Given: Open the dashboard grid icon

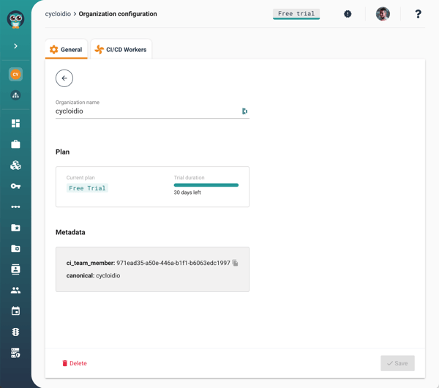Looking at the screenshot, I should pos(15,123).
